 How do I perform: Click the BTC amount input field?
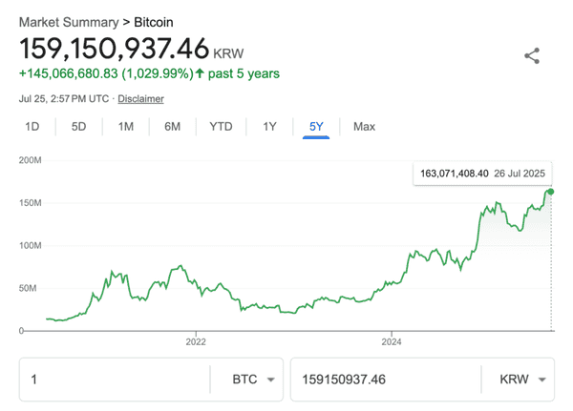pyautogui.click(x=115, y=380)
